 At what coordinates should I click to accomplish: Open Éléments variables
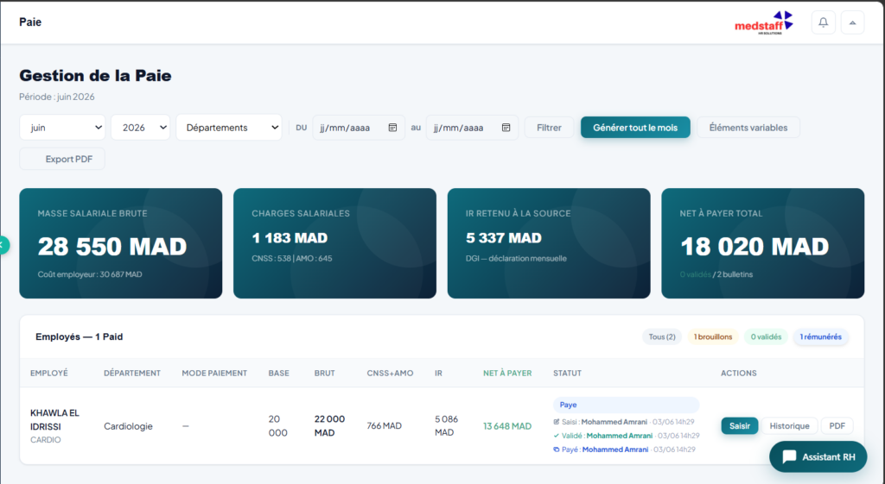(748, 128)
